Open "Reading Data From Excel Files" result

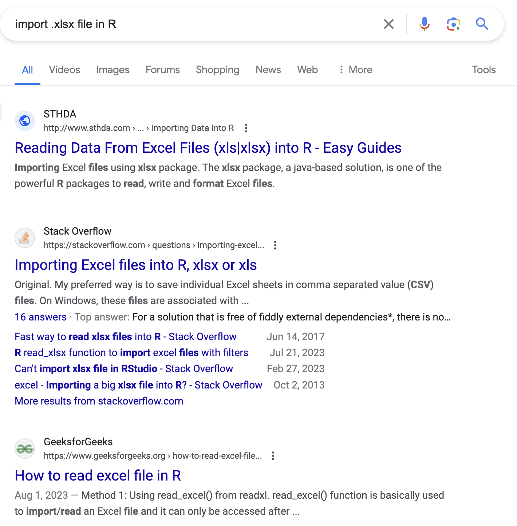[x=208, y=148]
